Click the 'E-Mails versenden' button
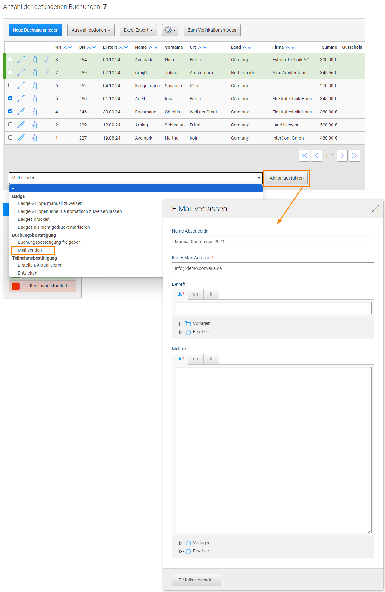 [x=197, y=580]
